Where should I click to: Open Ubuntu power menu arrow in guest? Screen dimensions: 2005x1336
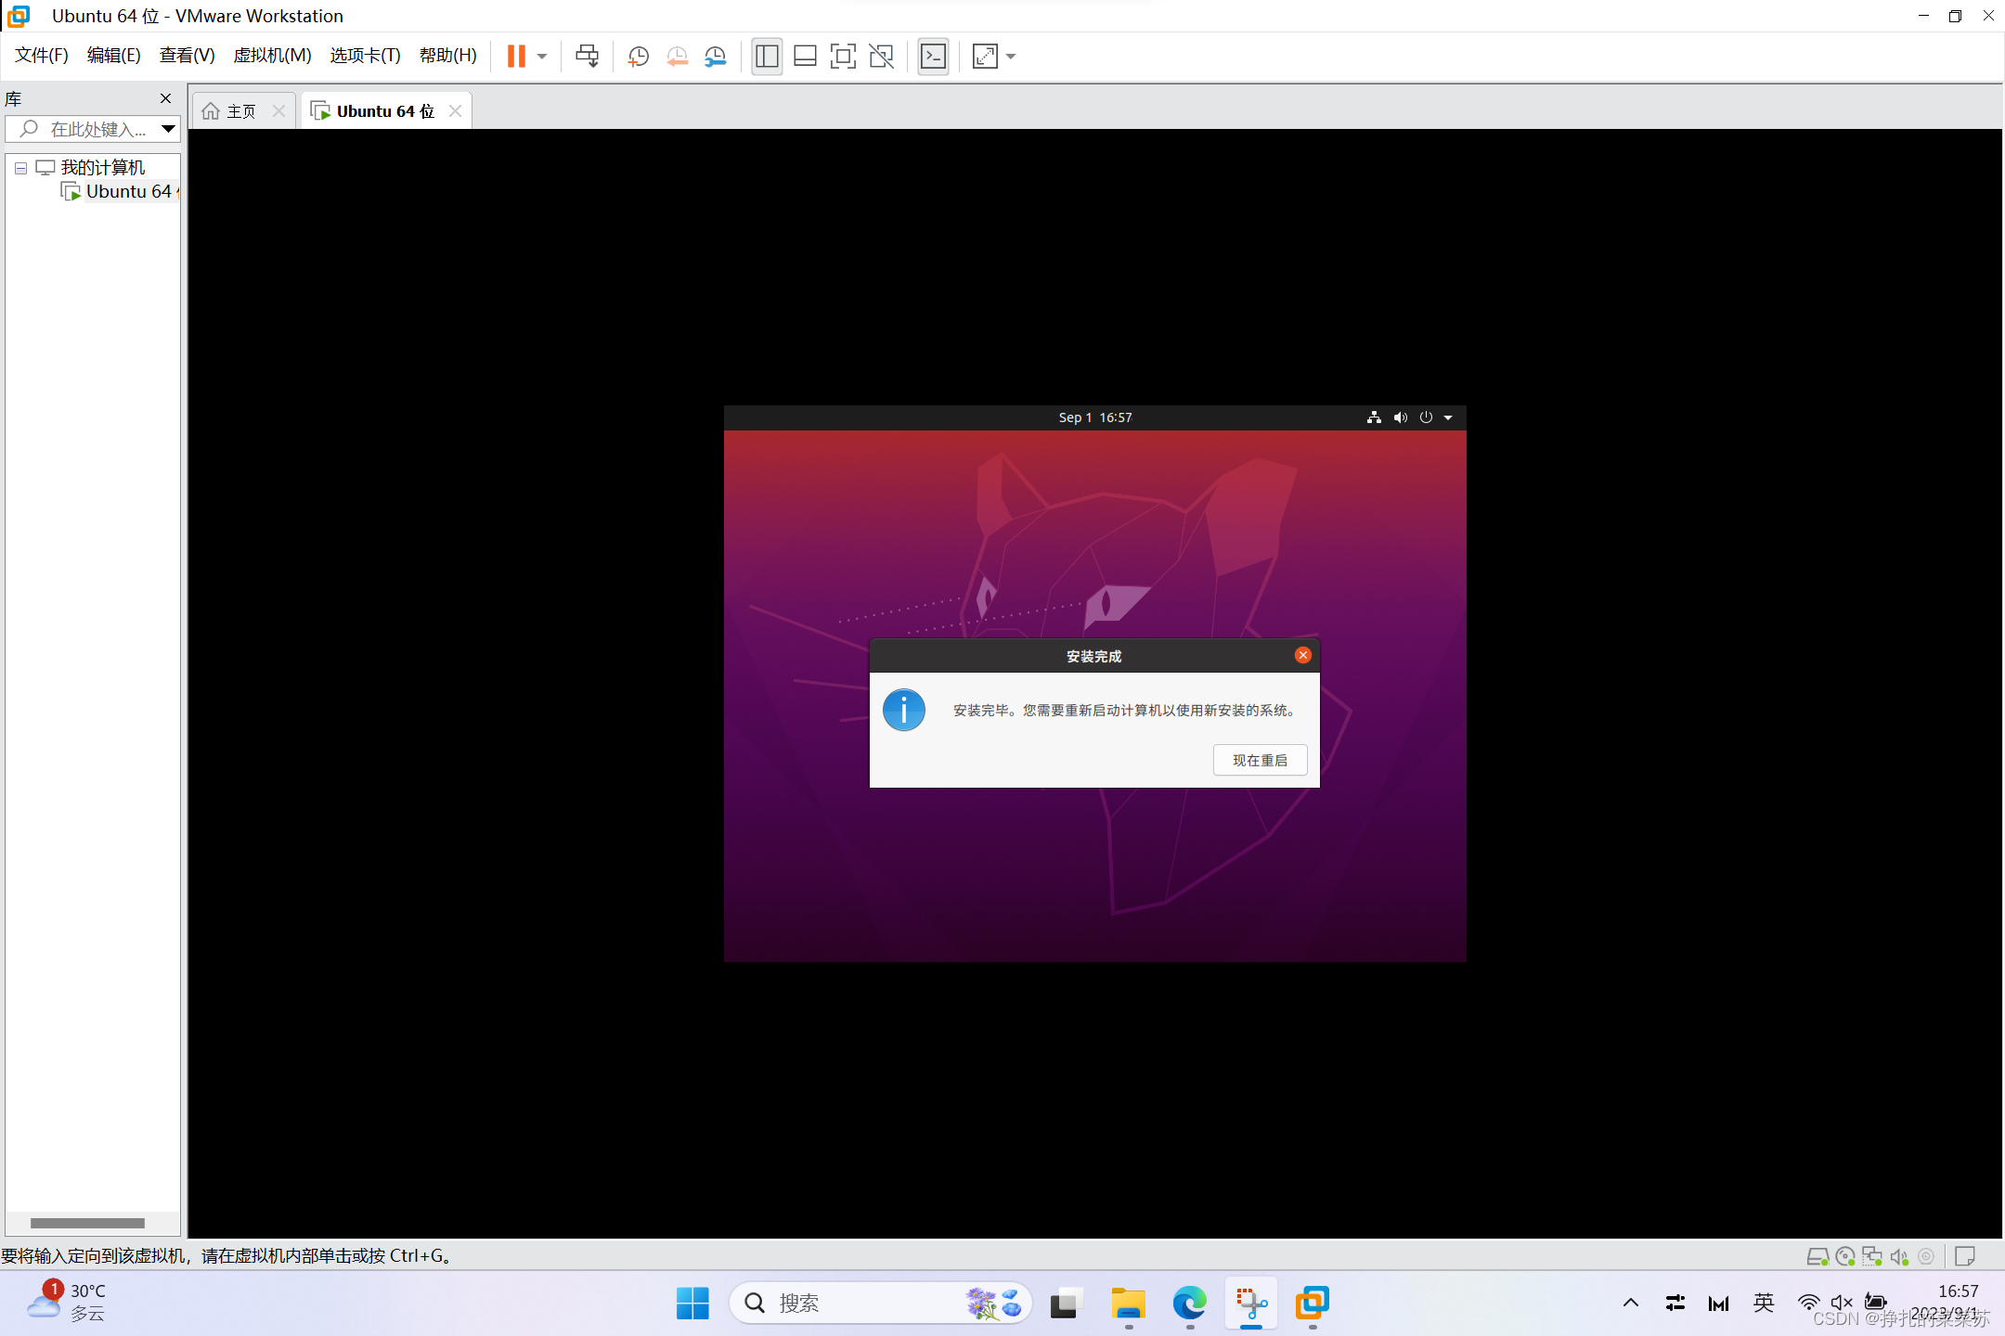[1448, 417]
